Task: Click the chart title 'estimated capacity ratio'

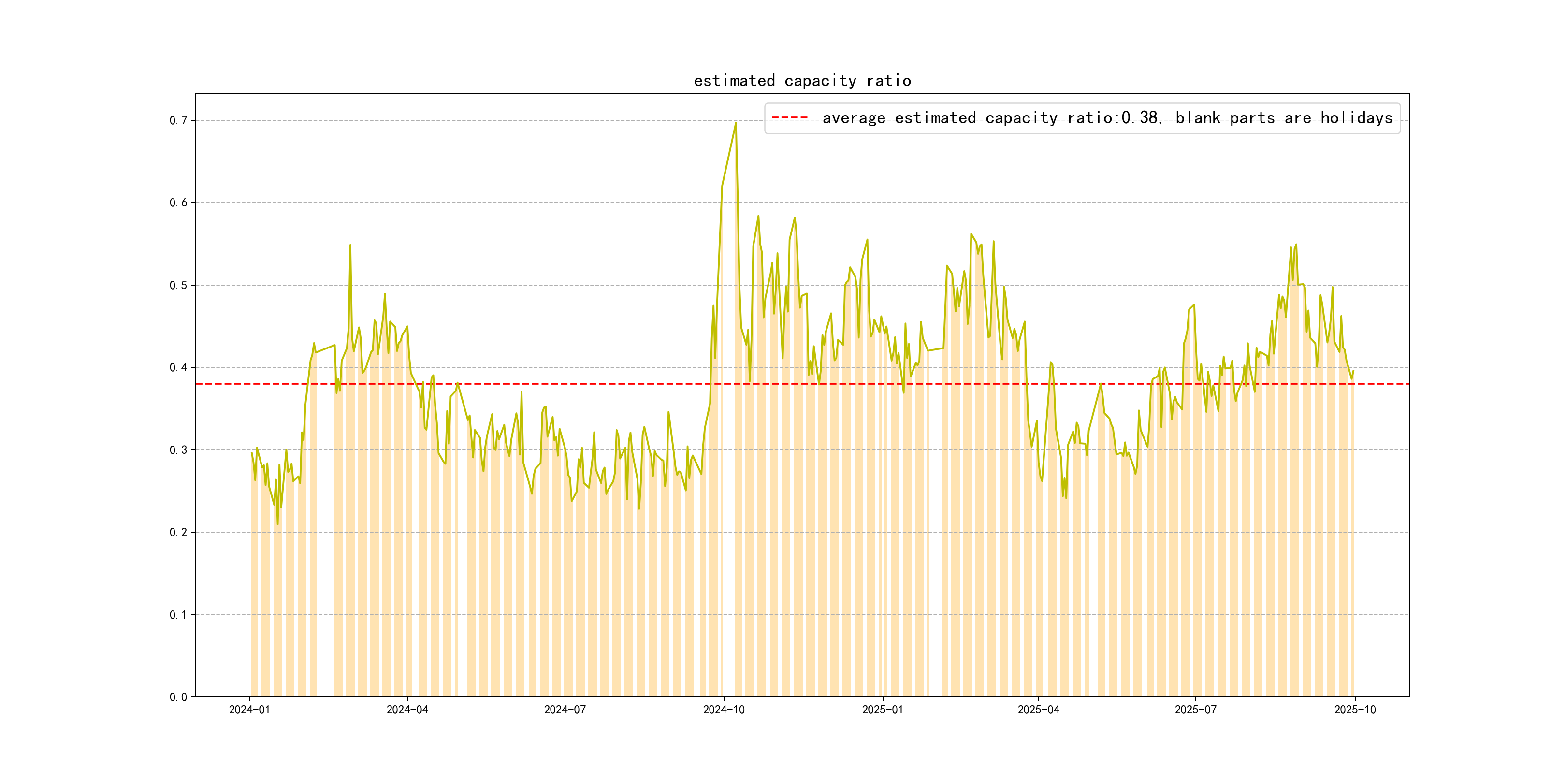Action: 802,81
